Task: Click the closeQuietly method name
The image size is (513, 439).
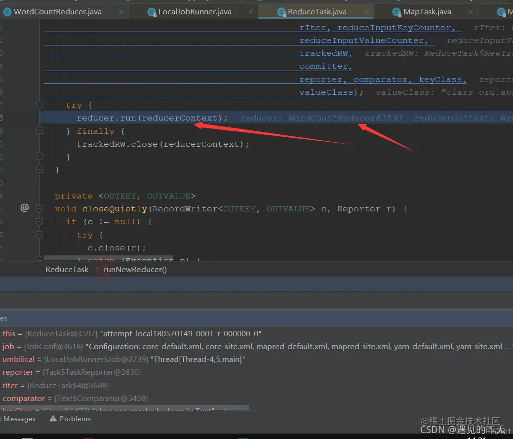Action: 115,209
